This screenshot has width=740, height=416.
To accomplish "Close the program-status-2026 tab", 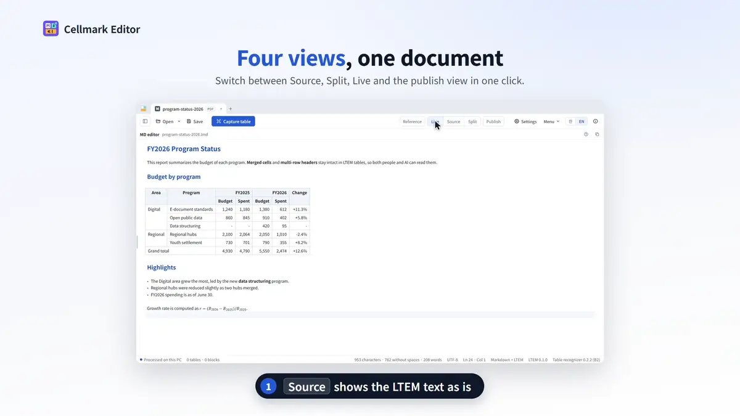I will [221, 109].
